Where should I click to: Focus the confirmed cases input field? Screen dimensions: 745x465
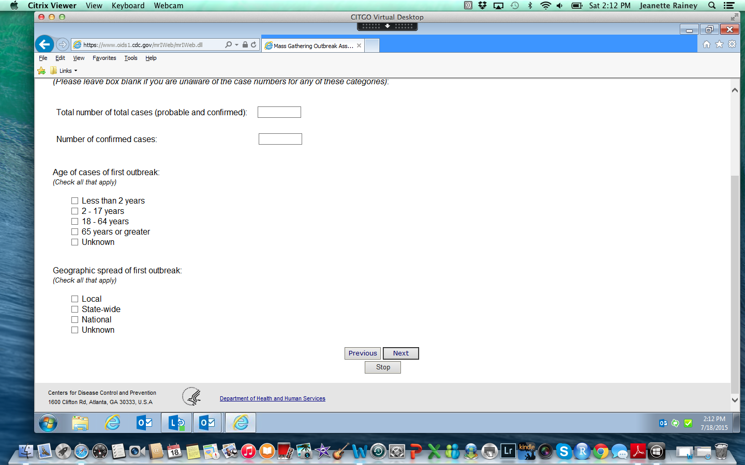point(280,139)
